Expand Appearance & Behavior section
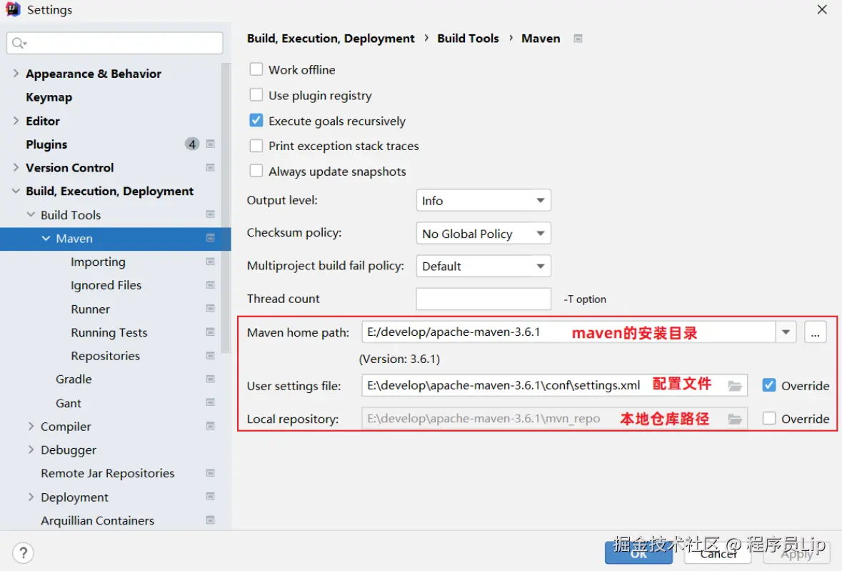 (16, 74)
